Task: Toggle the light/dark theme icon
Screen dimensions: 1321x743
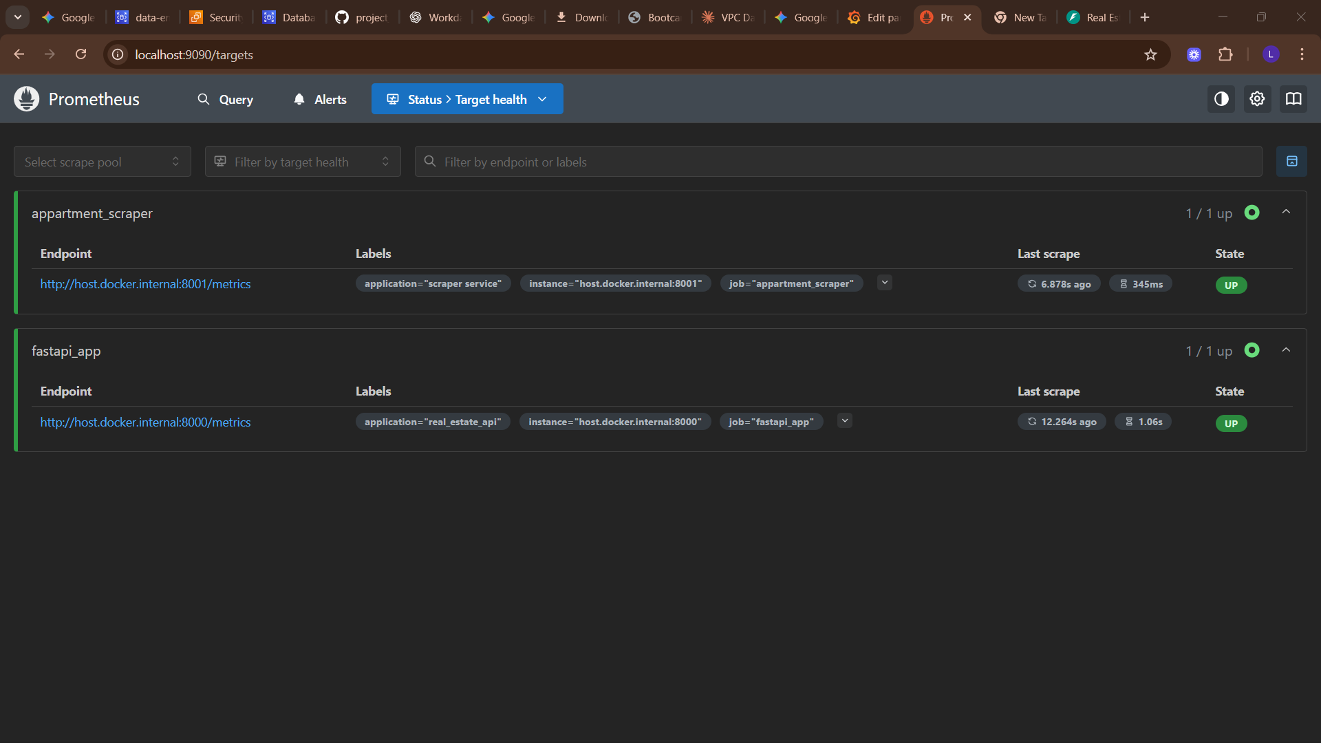Action: (1221, 99)
